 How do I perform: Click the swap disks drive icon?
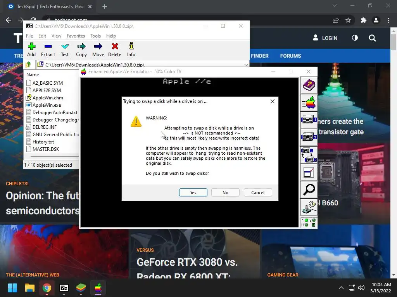(x=309, y=155)
